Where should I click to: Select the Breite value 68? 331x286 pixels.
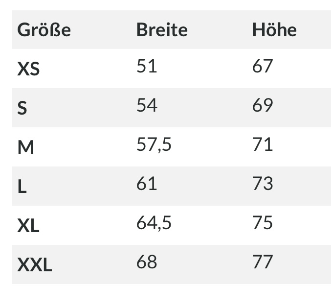[147, 262]
